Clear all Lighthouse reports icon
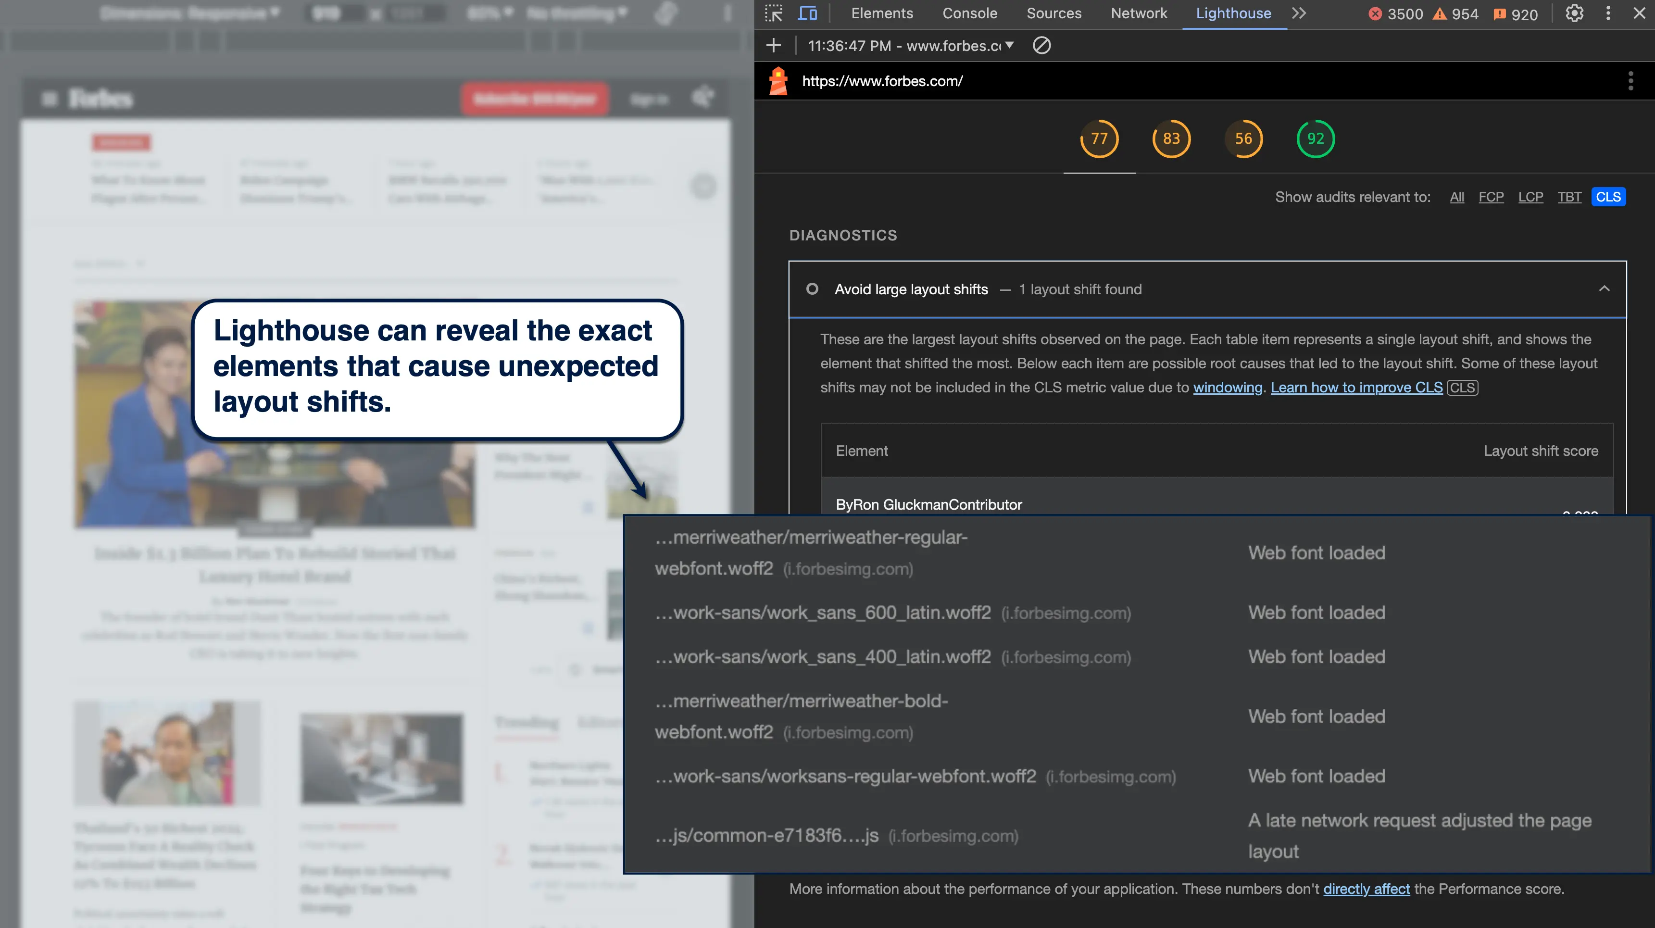The image size is (1655, 928). pyautogui.click(x=1041, y=46)
